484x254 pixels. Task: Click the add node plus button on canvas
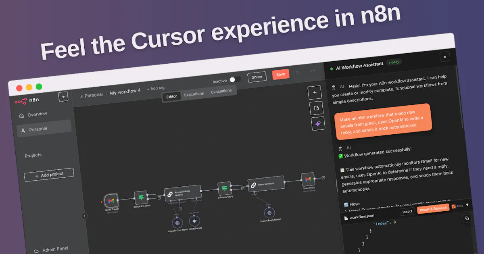(x=315, y=93)
